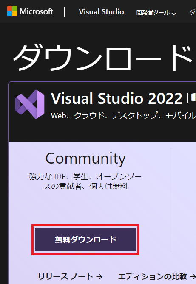Click the large ダウンロード page heading
The width and height of the screenshot is (196, 284).
[102, 58]
